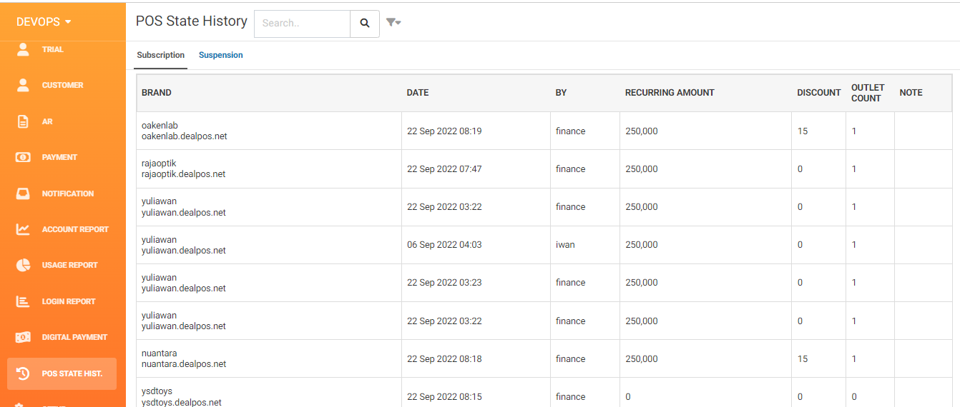Open the Digital Payment icon
This screenshot has height=407, width=960.
(23, 337)
